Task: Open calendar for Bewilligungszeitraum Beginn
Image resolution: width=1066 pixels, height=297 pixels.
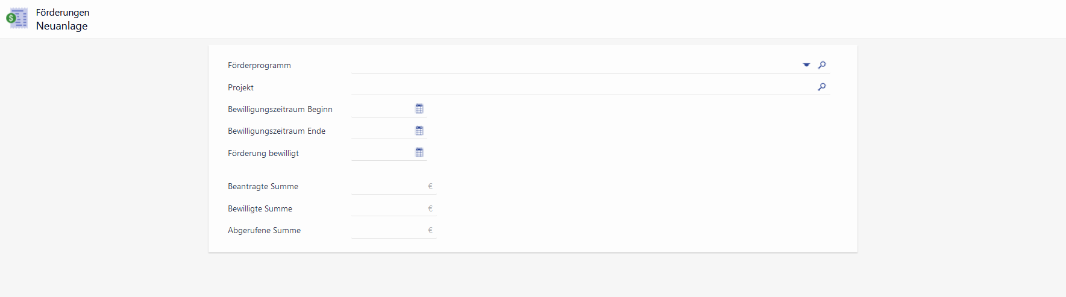Action: click(x=419, y=108)
